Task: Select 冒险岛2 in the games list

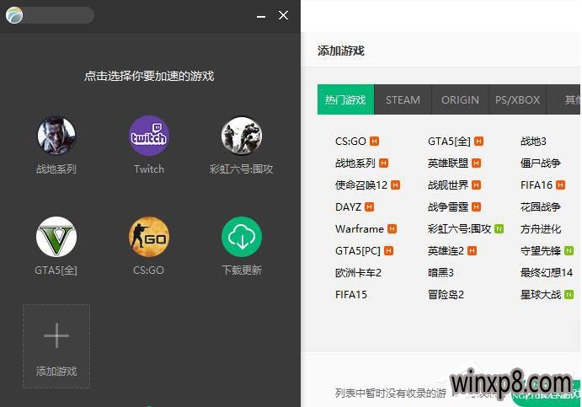Action: [x=446, y=294]
